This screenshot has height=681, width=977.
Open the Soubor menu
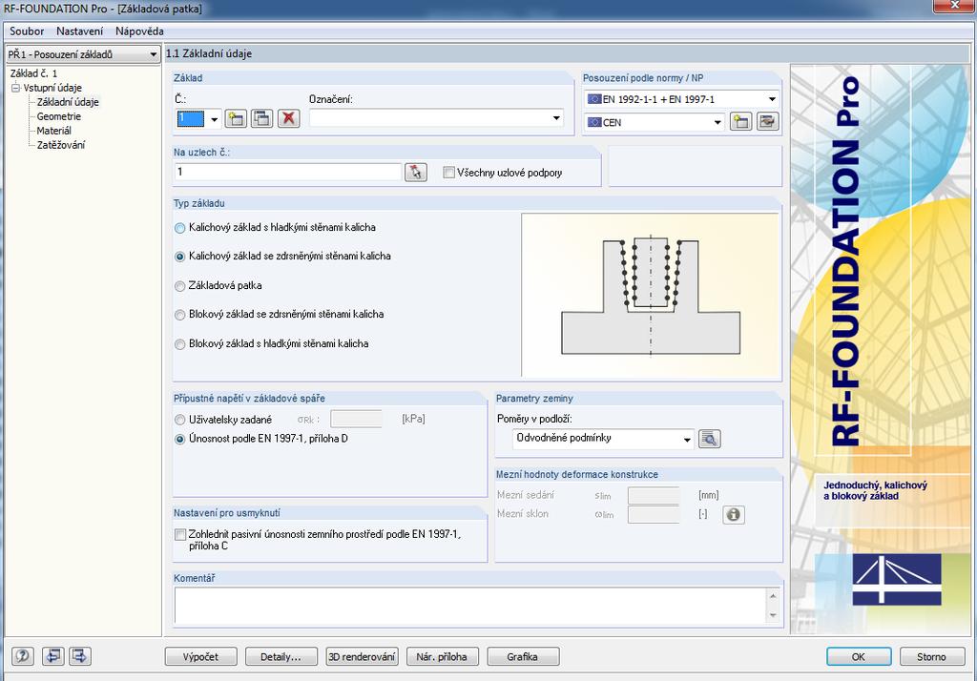(27, 31)
